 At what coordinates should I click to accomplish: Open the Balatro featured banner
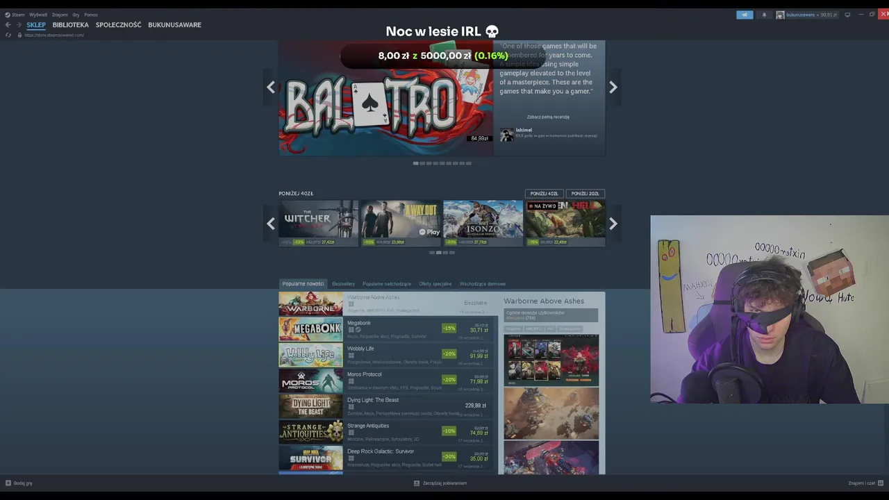(x=386, y=98)
